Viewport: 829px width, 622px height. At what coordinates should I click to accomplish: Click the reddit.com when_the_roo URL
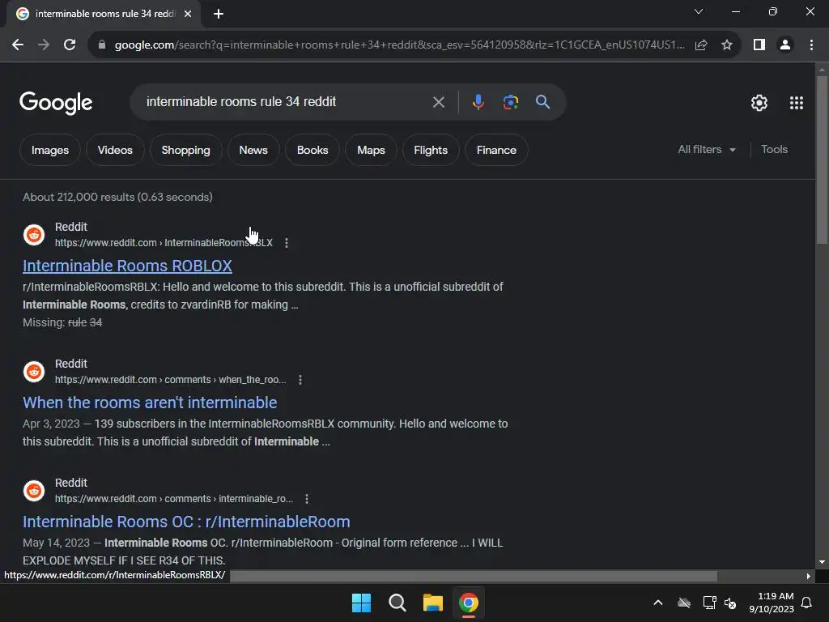coord(170,380)
